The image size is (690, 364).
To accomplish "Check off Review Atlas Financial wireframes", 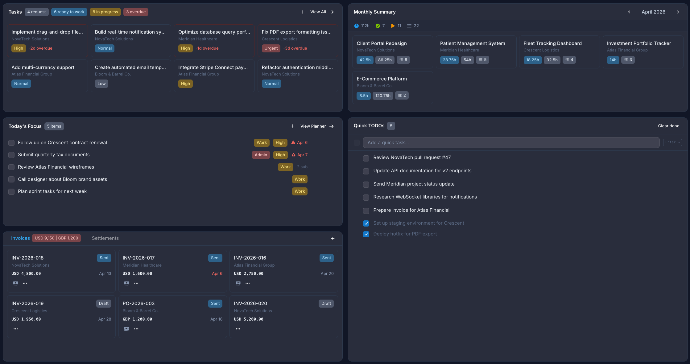I will click(x=11, y=167).
